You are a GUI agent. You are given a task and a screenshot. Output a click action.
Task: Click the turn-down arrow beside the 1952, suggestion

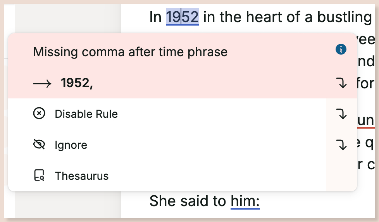(x=341, y=83)
